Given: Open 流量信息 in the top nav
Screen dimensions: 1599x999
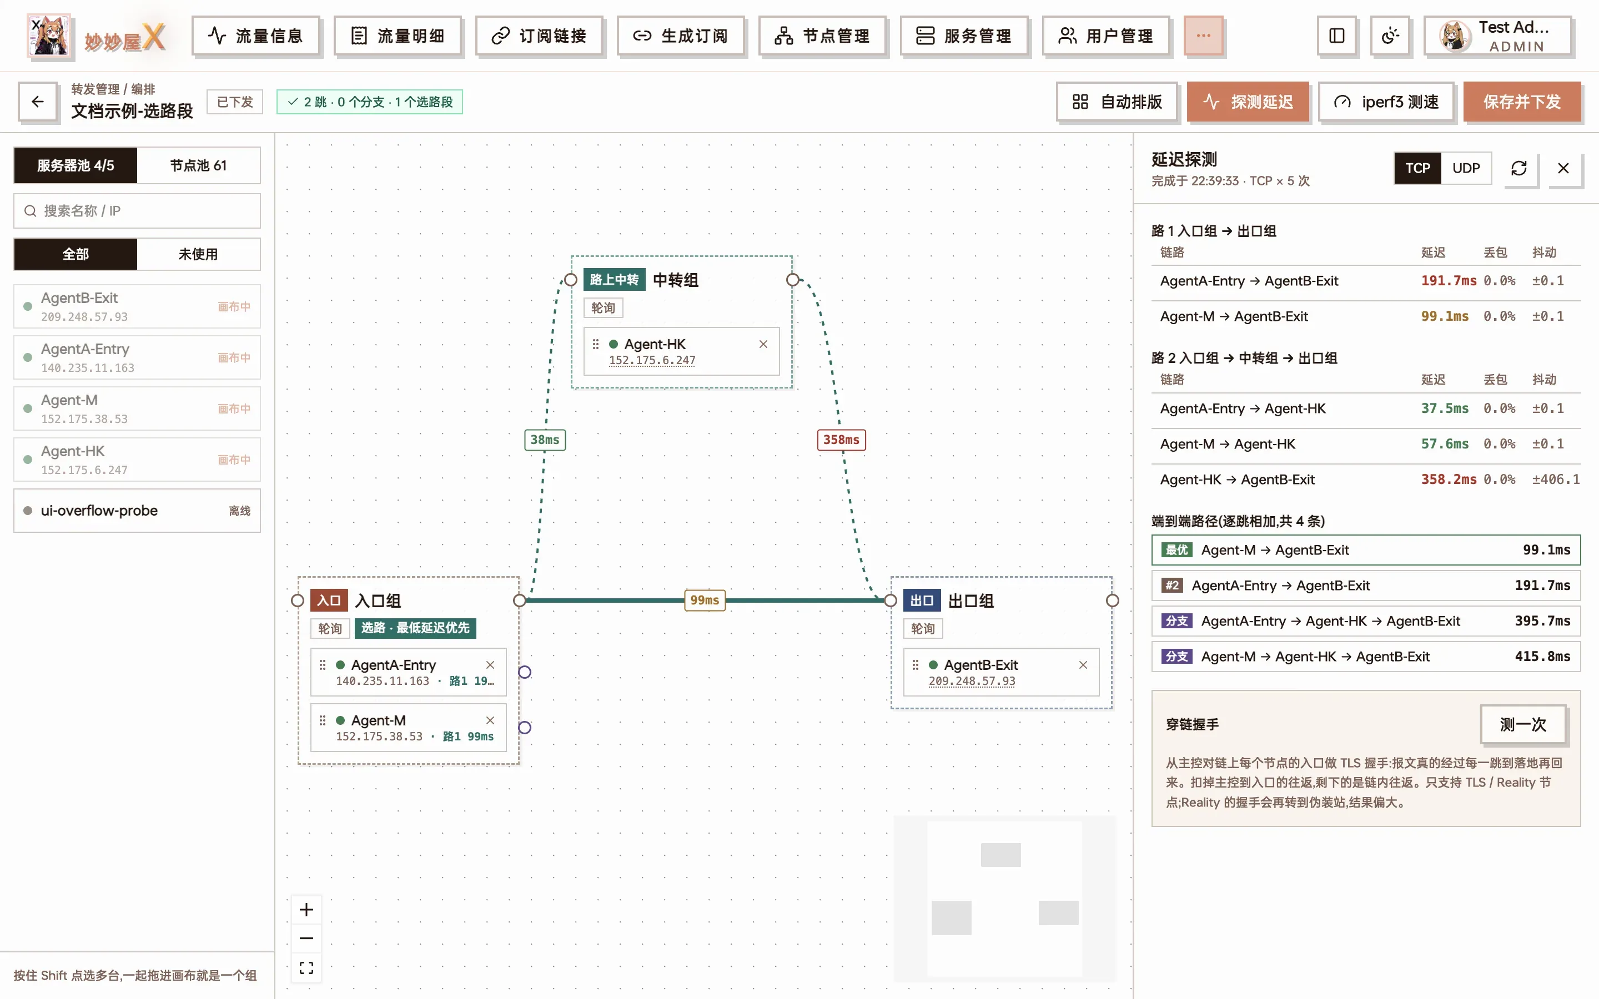Looking at the screenshot, I should click(x=256, y=36).
